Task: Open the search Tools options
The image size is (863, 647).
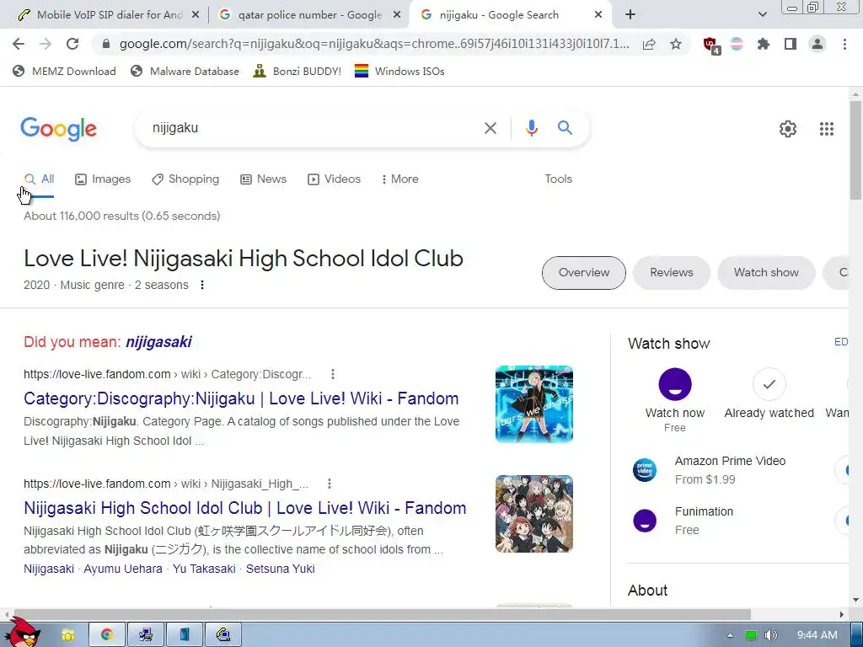Action: pos(558,179)
